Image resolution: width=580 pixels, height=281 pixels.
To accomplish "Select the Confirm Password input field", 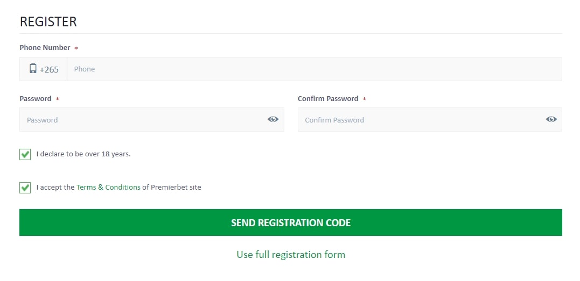I will [x=420, y=120].
